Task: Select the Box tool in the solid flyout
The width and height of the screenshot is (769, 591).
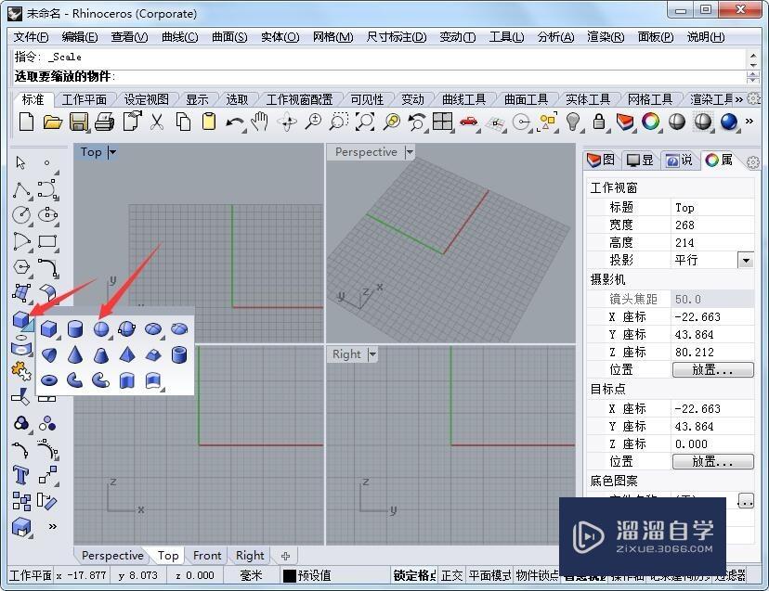Action: pos(49,328)
